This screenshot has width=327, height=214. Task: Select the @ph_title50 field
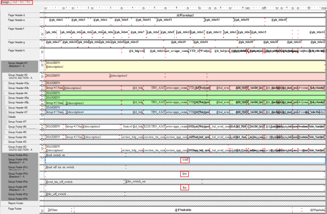pyautogui.click(x=241, y=20)
